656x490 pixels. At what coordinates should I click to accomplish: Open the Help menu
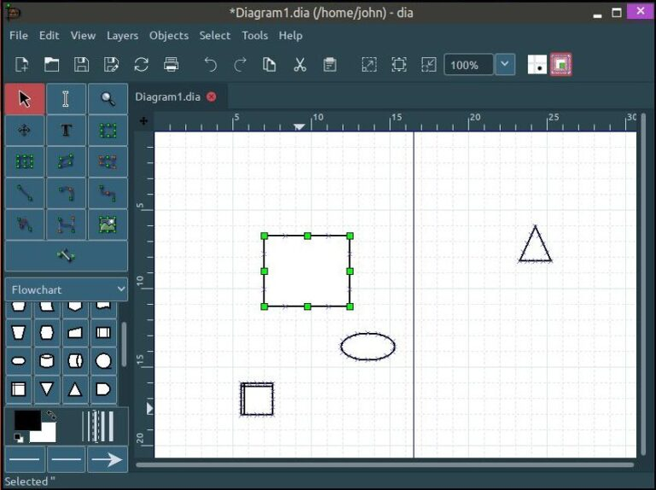[x=291, y=36]
